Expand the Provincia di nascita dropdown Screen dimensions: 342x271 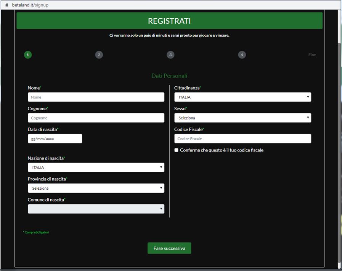tap(96, 188)
